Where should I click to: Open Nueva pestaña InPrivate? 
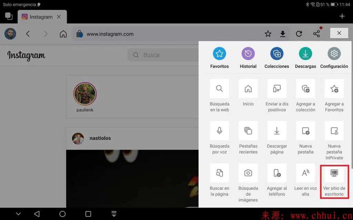click(x=334, y=141)
